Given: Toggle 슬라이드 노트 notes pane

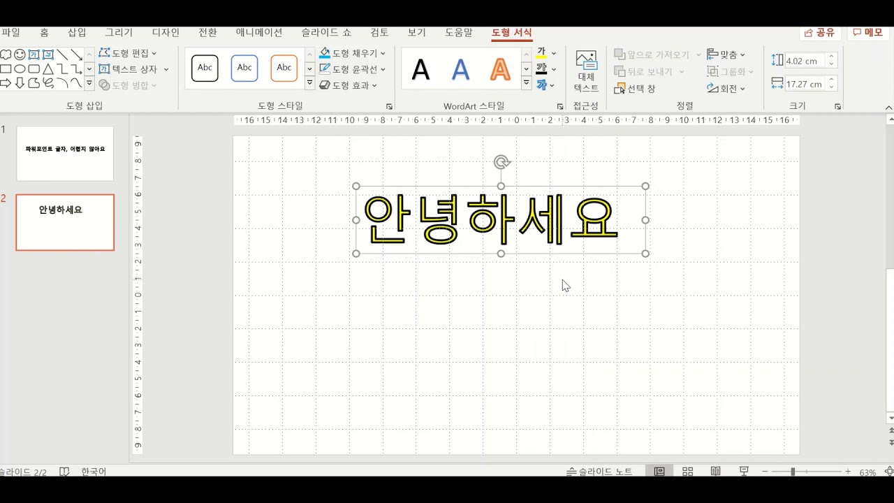Looking at the screenshot, I should [x=599, y=472].
